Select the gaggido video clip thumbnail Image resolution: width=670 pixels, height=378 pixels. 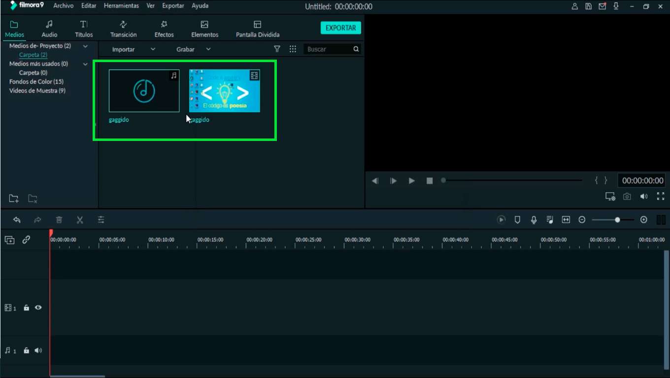225,91
